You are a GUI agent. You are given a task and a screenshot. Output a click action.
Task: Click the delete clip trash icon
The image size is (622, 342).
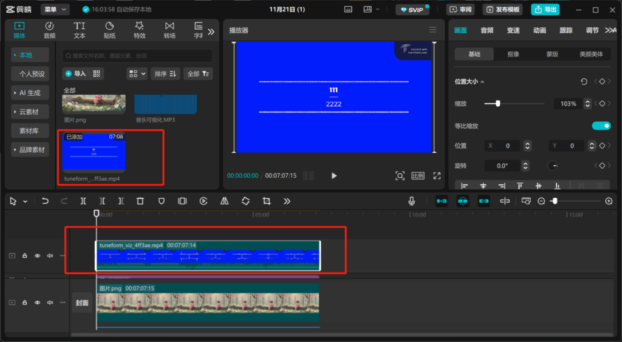[x=140, y=201]
